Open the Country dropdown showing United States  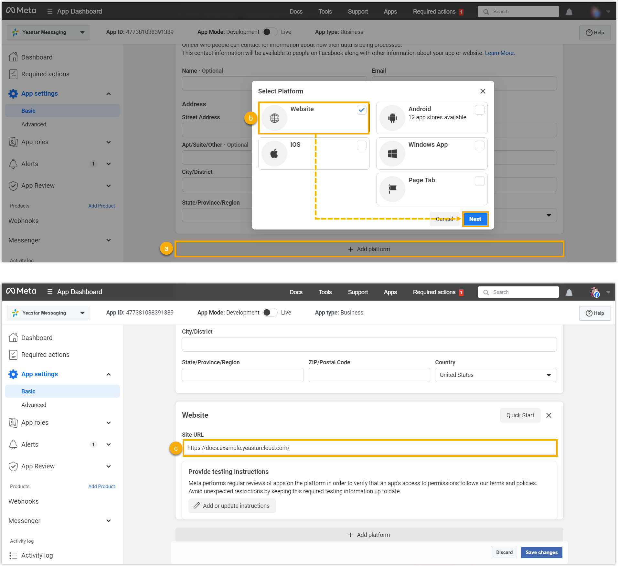[x=495, y=375]
